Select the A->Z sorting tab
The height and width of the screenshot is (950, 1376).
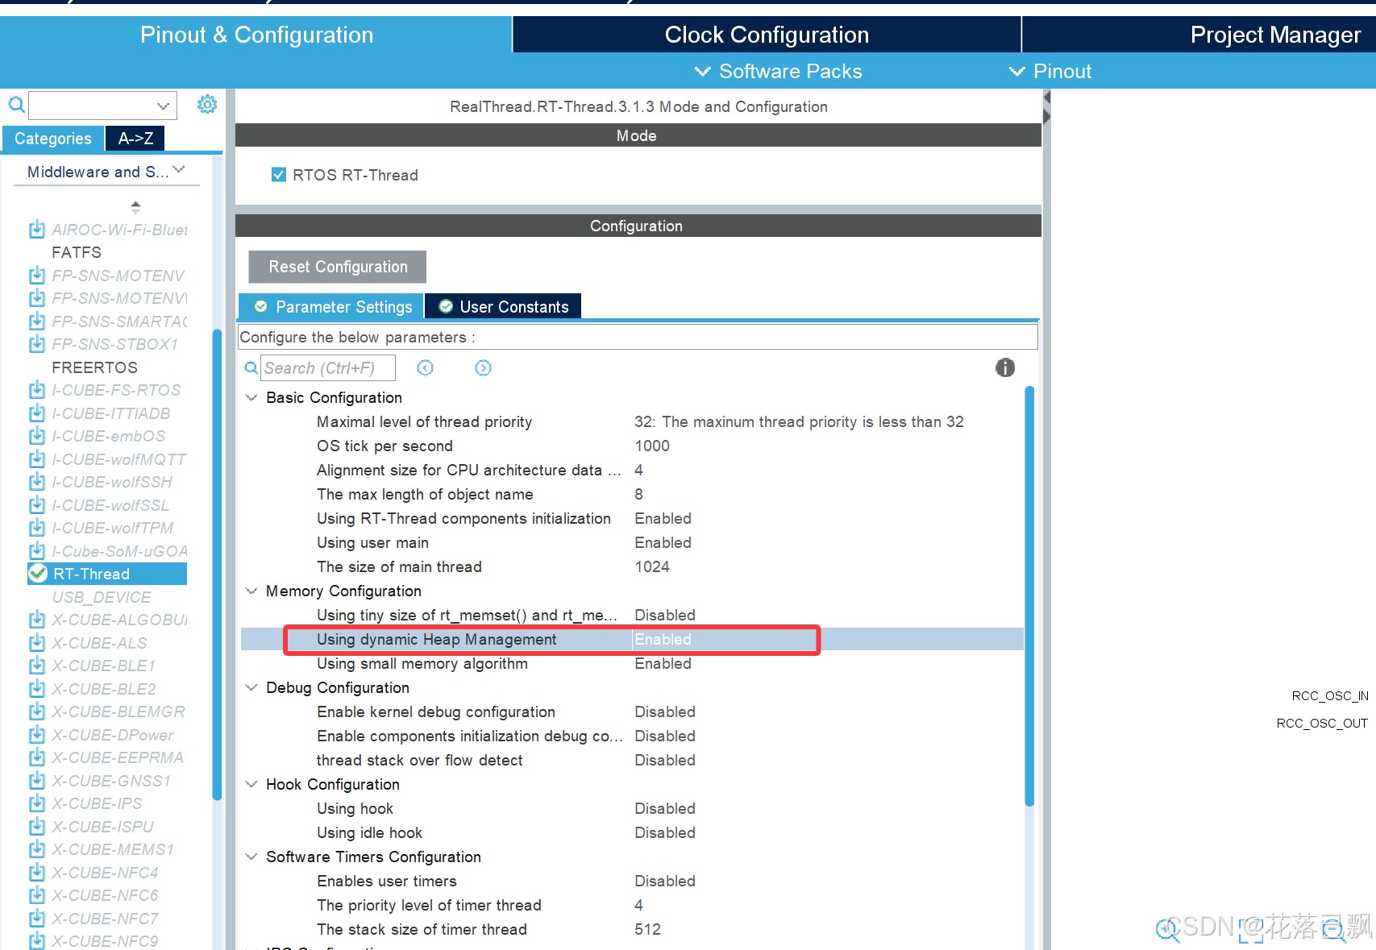pos(135,139)
